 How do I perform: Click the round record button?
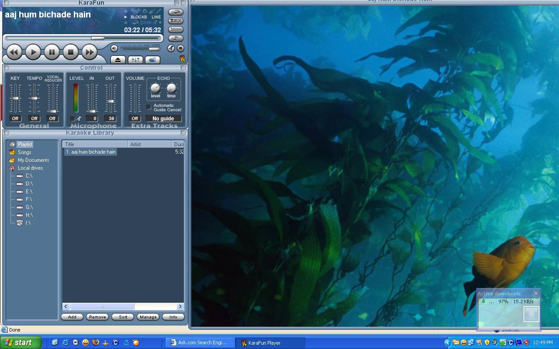tap(180, 48)
